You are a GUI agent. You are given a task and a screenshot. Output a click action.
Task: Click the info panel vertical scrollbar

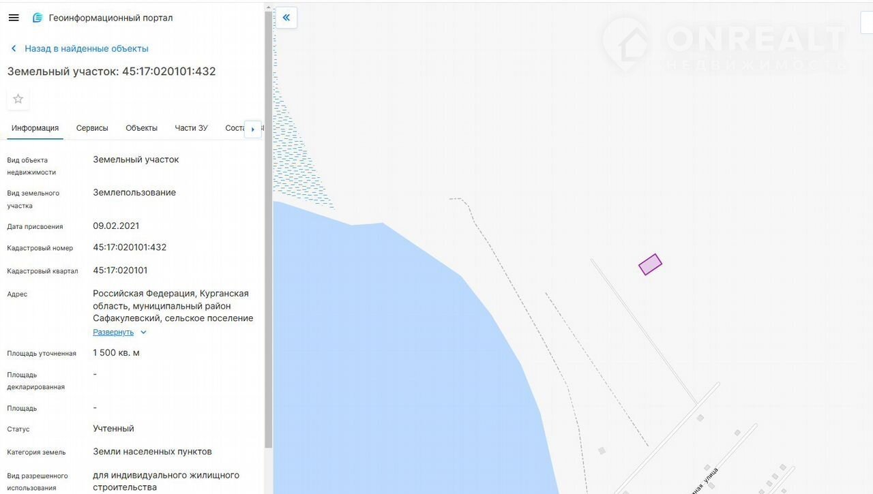click(268, 238)
